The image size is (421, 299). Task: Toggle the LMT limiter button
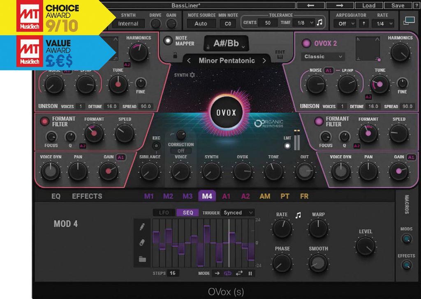(x=287, y=146)
